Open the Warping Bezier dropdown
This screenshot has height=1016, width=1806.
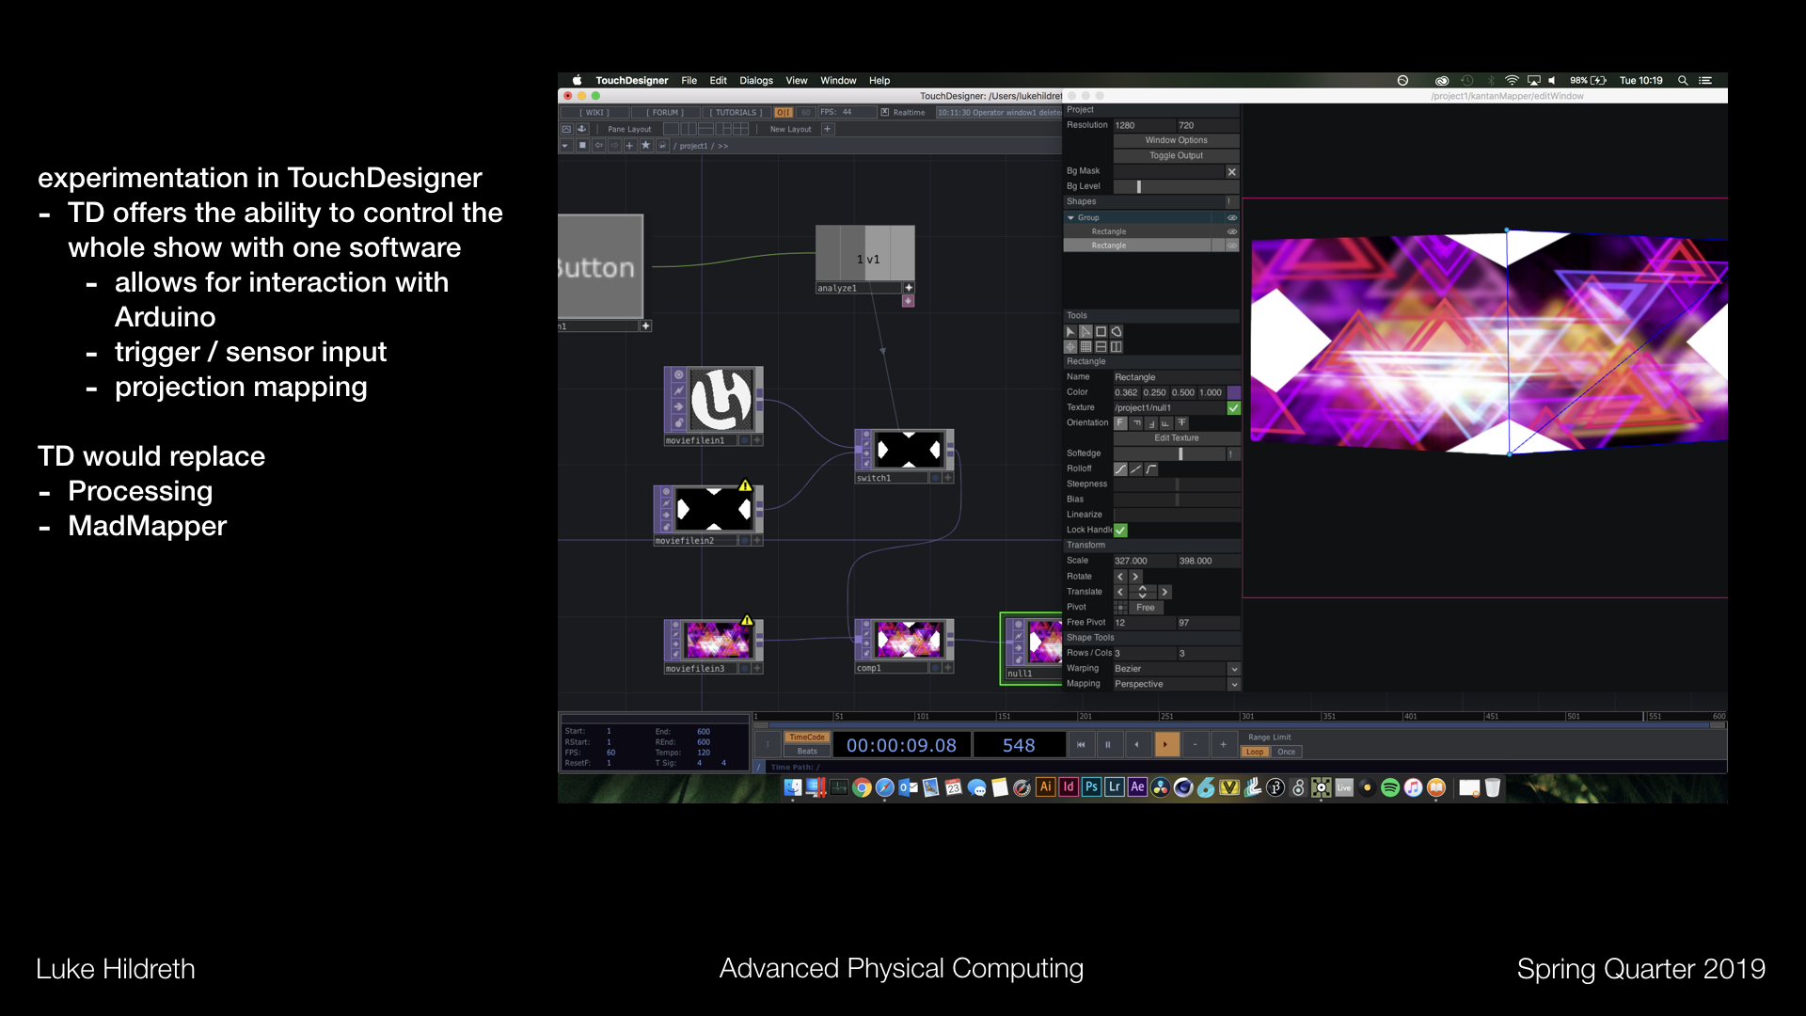click(x=1233, y=669)
